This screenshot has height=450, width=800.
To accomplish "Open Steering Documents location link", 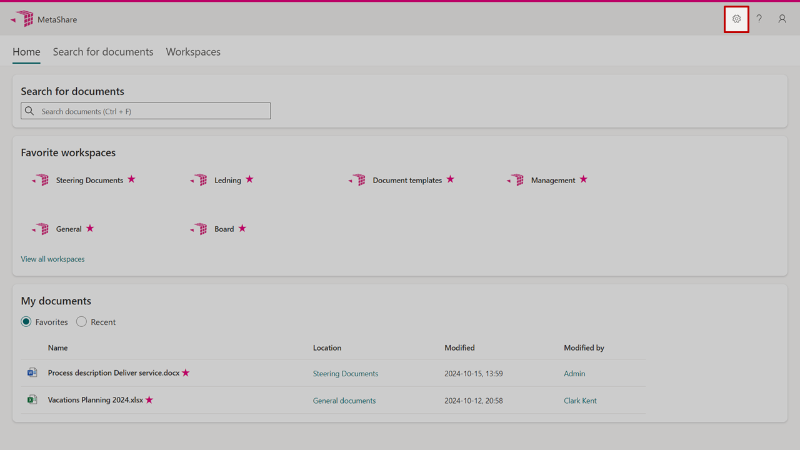I will pyautogui.click(x=345, y=374).
